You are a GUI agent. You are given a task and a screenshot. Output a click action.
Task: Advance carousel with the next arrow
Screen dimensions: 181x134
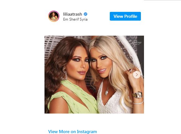(x=137, y=75)
